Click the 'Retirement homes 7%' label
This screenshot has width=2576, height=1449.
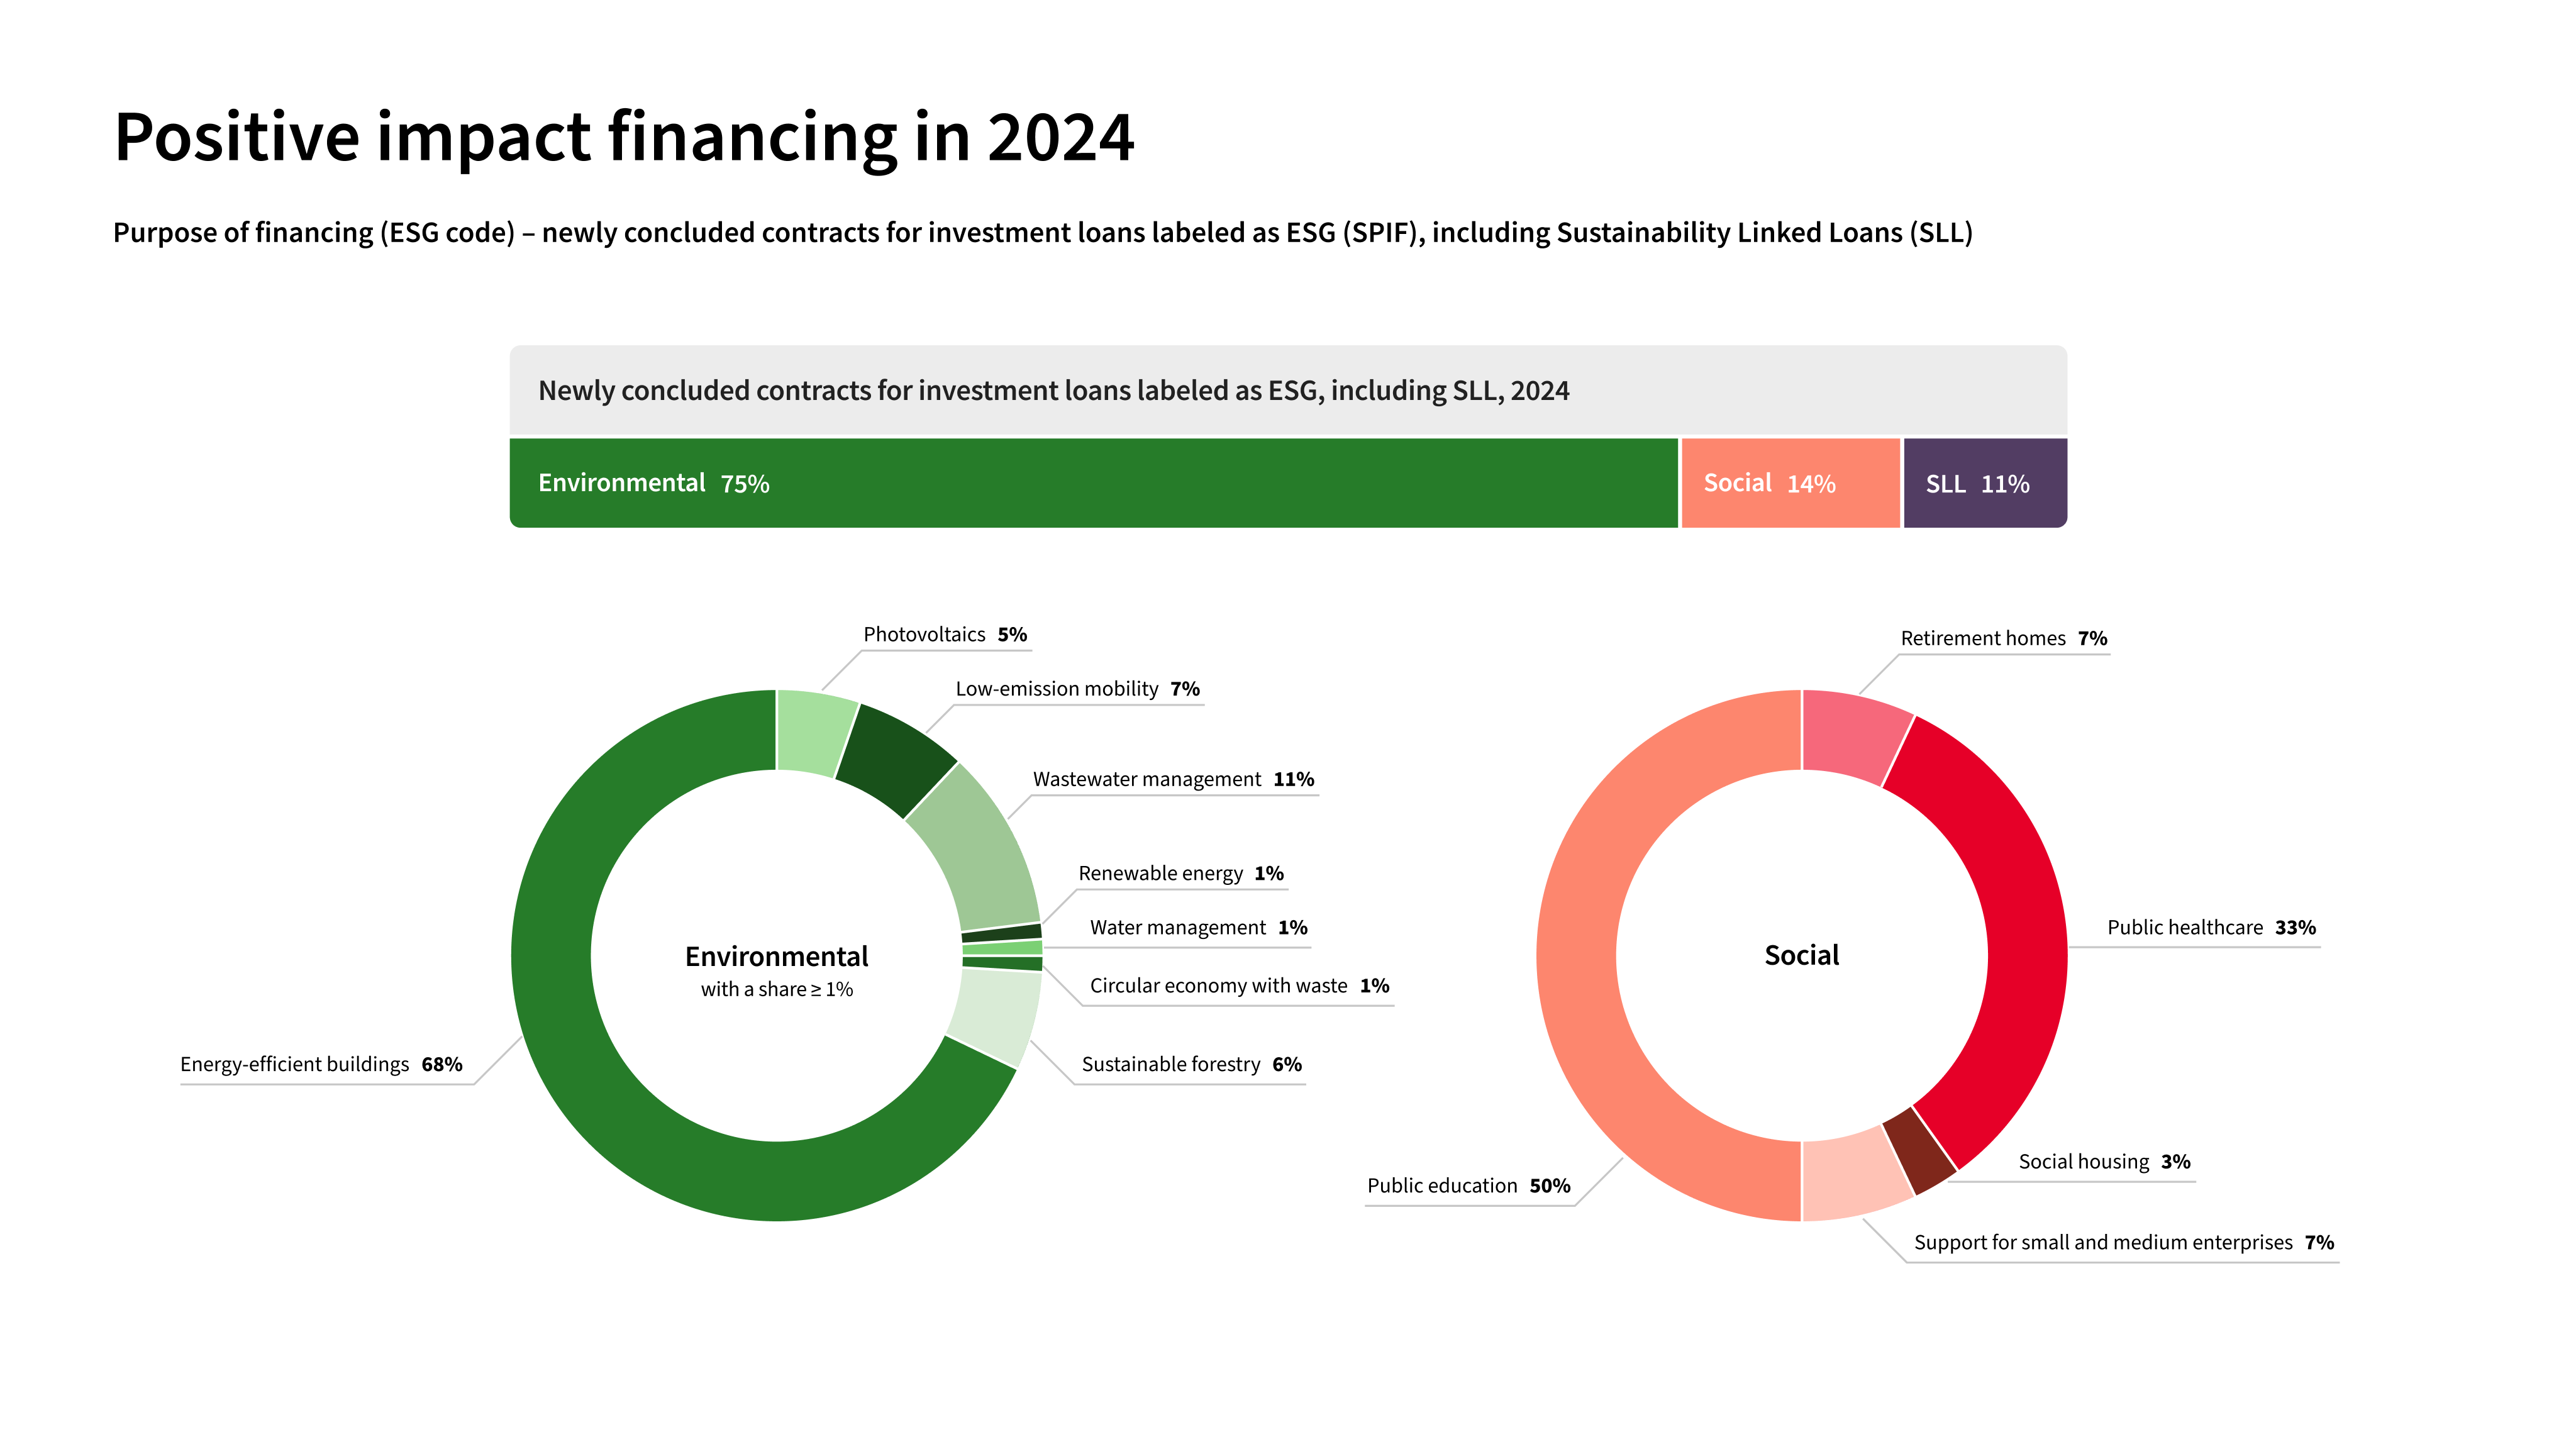tap(2003, 639)
